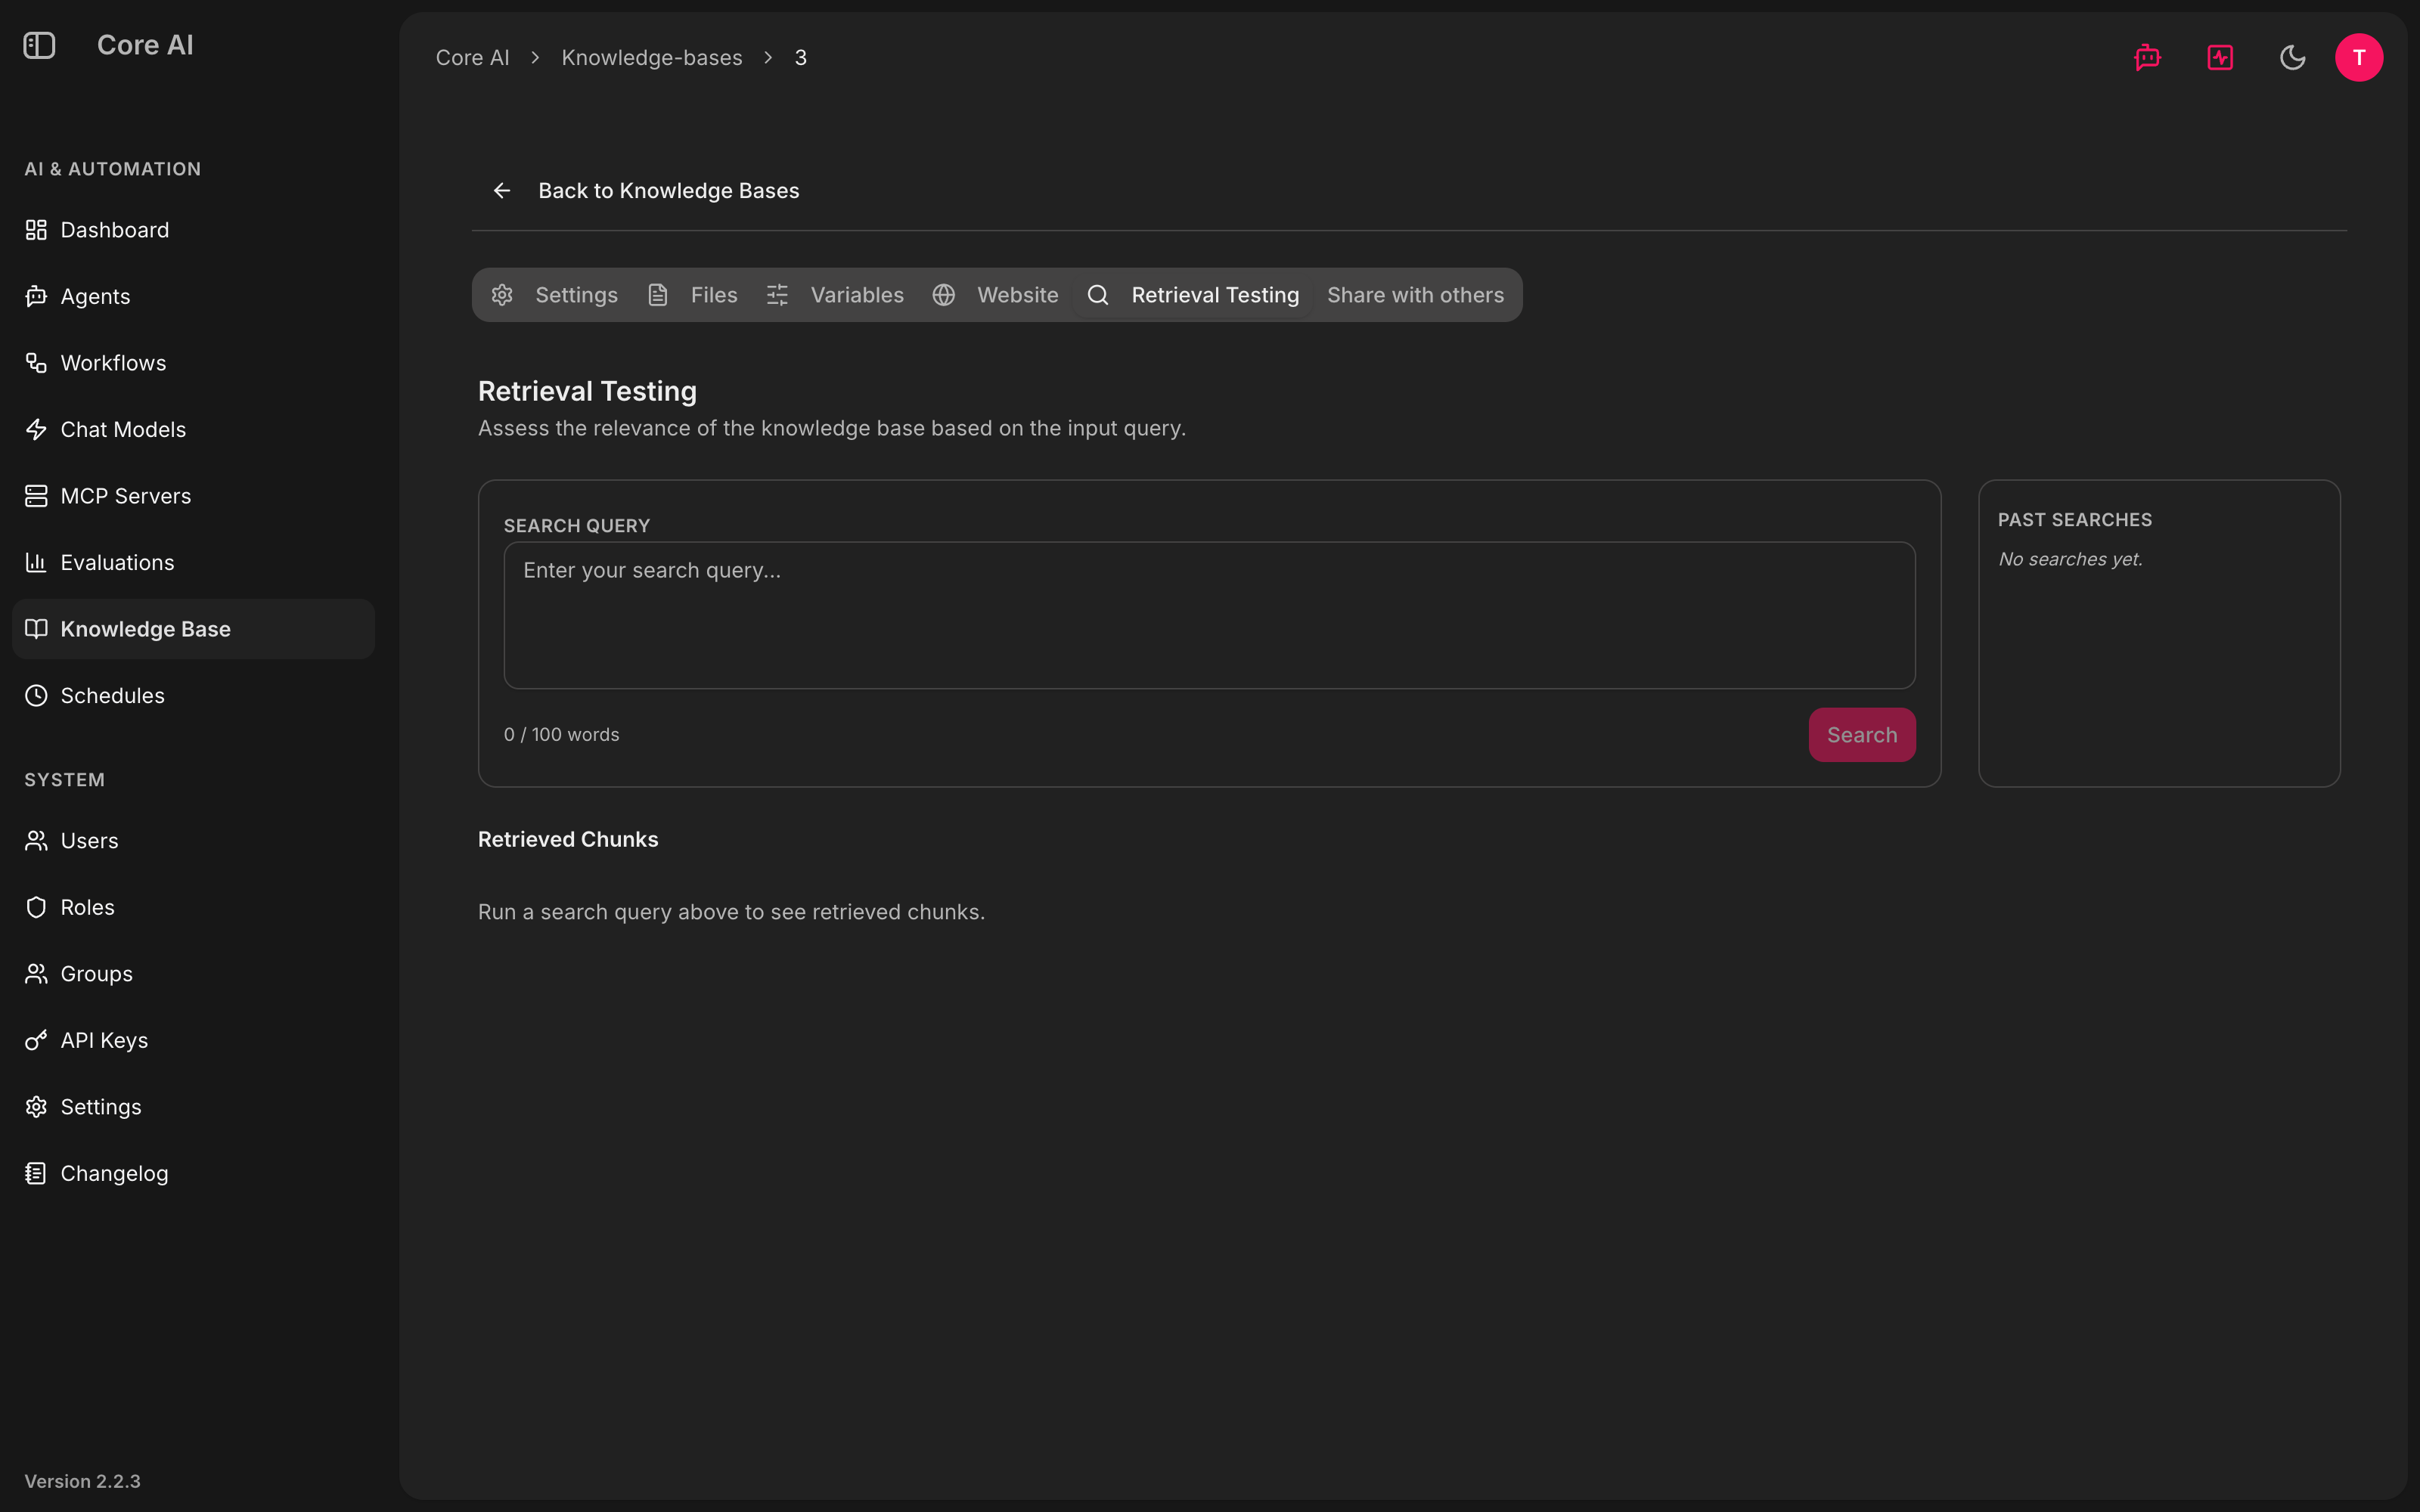Screen dimensions: 2420x1512
Task: Click the 'Version 2.2.3' text
Action: 82,1481
